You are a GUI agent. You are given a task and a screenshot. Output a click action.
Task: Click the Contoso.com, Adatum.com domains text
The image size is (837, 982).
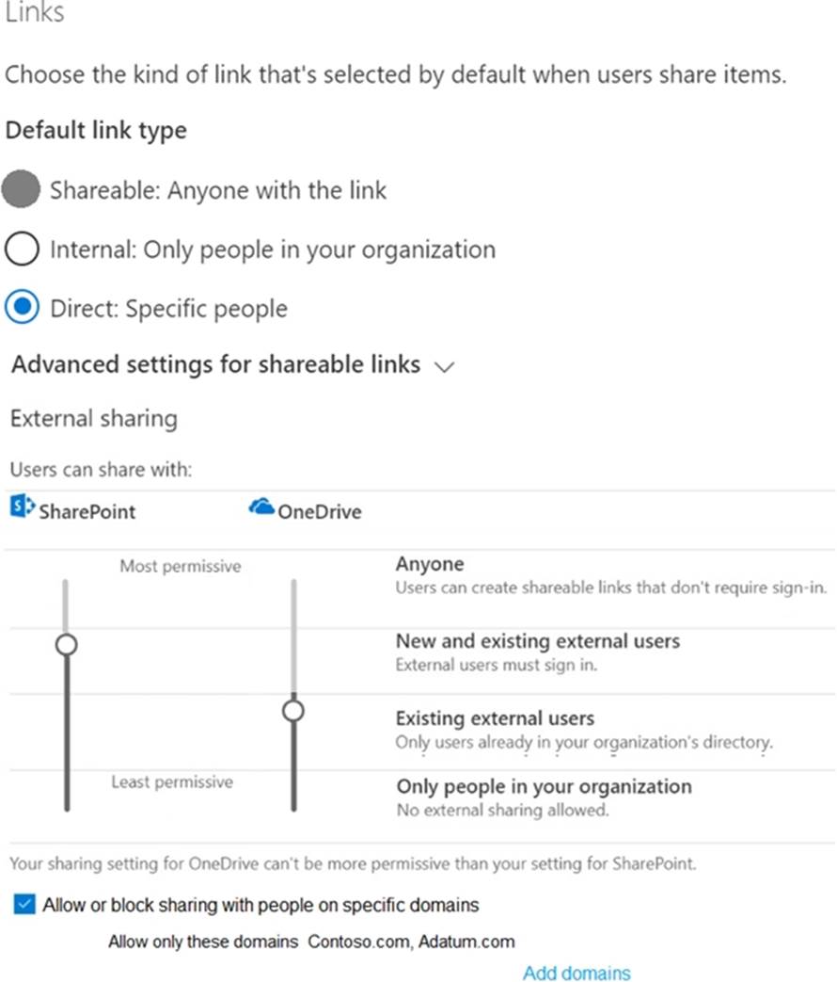(411, 941)
